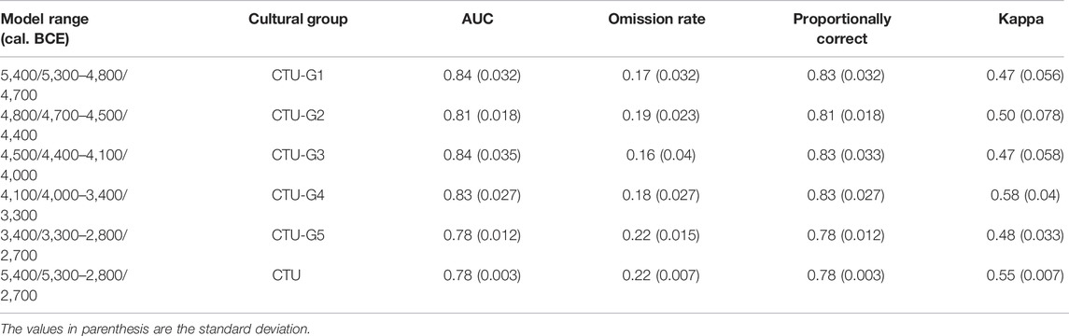
Task: Select the Cultural group header
Action: click(297, 20)
